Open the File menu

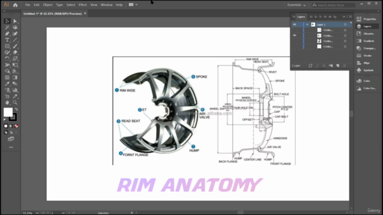[x=28, y=5]
